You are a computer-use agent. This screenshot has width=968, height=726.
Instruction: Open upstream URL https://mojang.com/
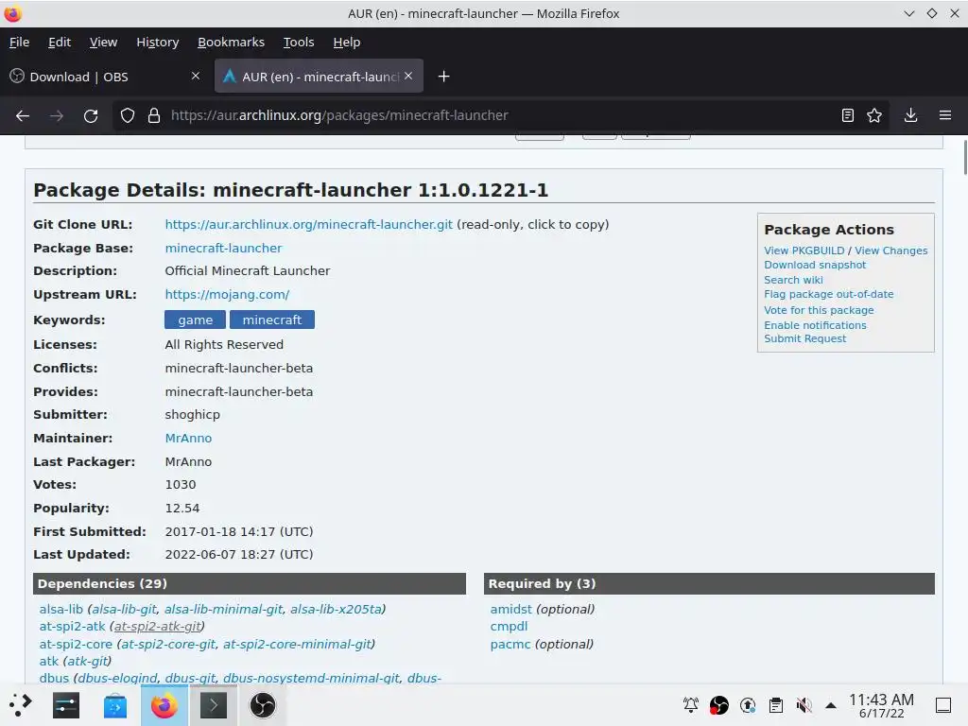point(227,295)
